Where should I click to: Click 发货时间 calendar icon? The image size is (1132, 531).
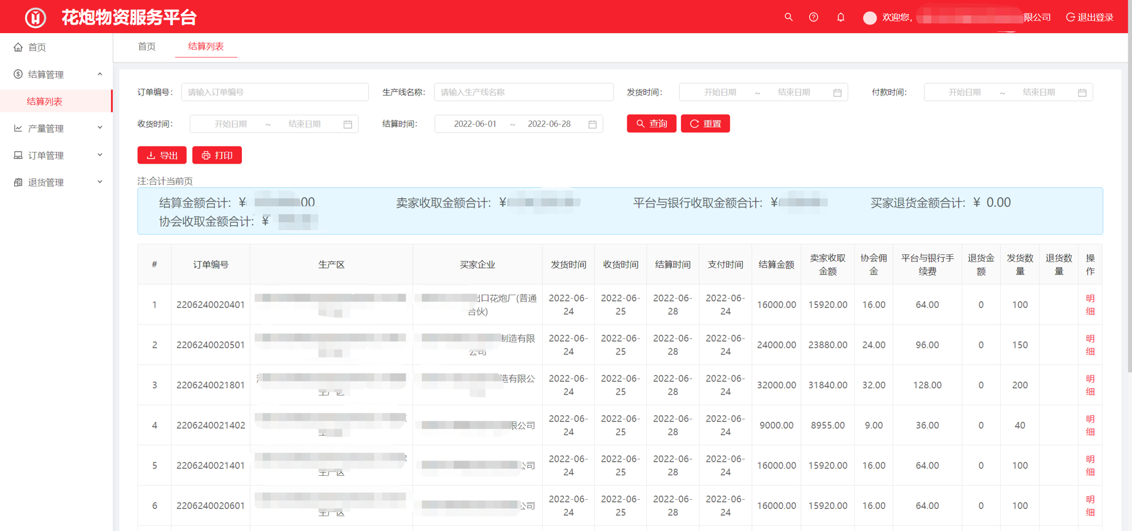(x=837, y=93)
